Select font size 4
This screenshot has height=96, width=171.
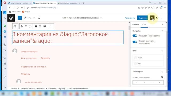(160, 82)
